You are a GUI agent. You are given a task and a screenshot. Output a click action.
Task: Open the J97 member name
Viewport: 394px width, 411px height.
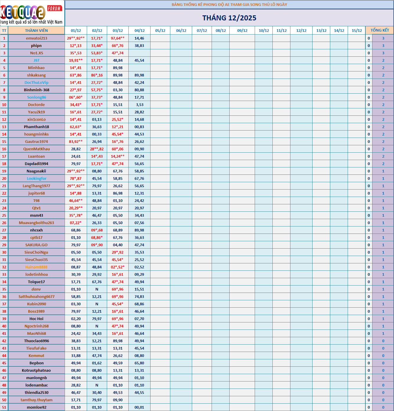(x=36, y=60)
